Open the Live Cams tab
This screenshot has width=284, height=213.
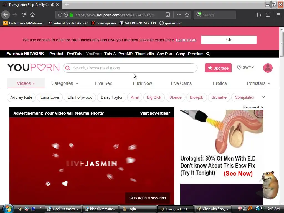tap(181, 83)
